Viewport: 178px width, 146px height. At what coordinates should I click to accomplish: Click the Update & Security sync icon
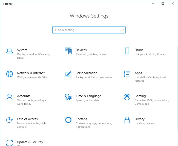(10, 143)
